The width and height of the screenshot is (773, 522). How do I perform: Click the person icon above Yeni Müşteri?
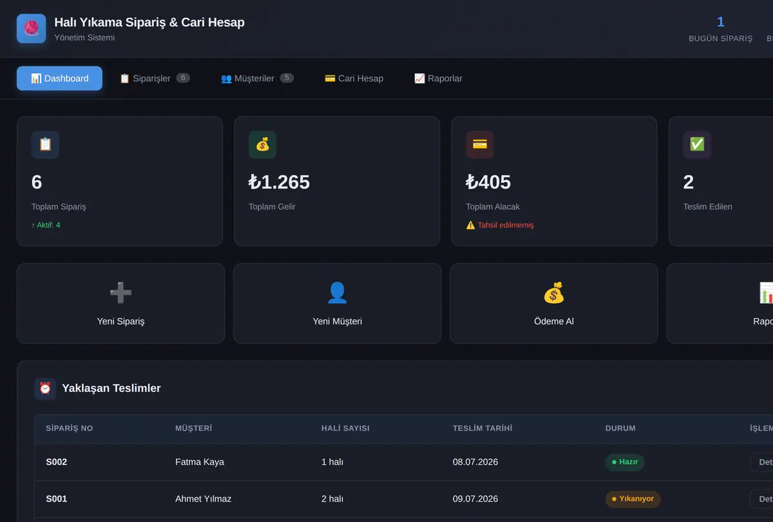[x=338, y=293]
